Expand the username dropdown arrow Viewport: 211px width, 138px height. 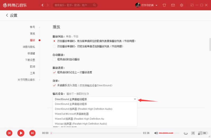tap(156, 5)
